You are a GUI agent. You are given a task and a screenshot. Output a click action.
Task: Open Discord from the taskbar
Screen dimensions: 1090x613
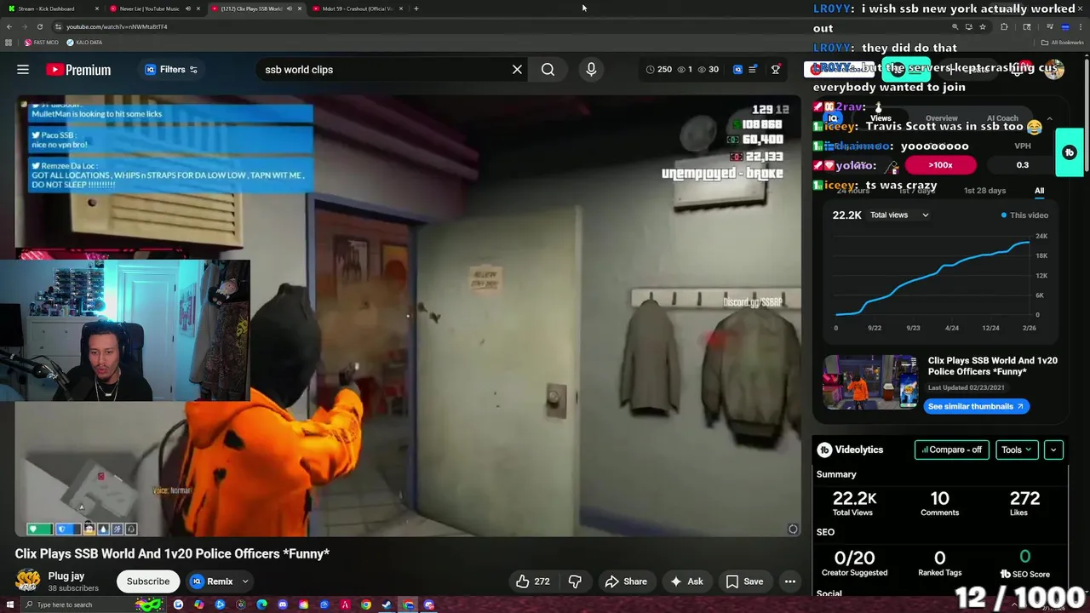283,604
